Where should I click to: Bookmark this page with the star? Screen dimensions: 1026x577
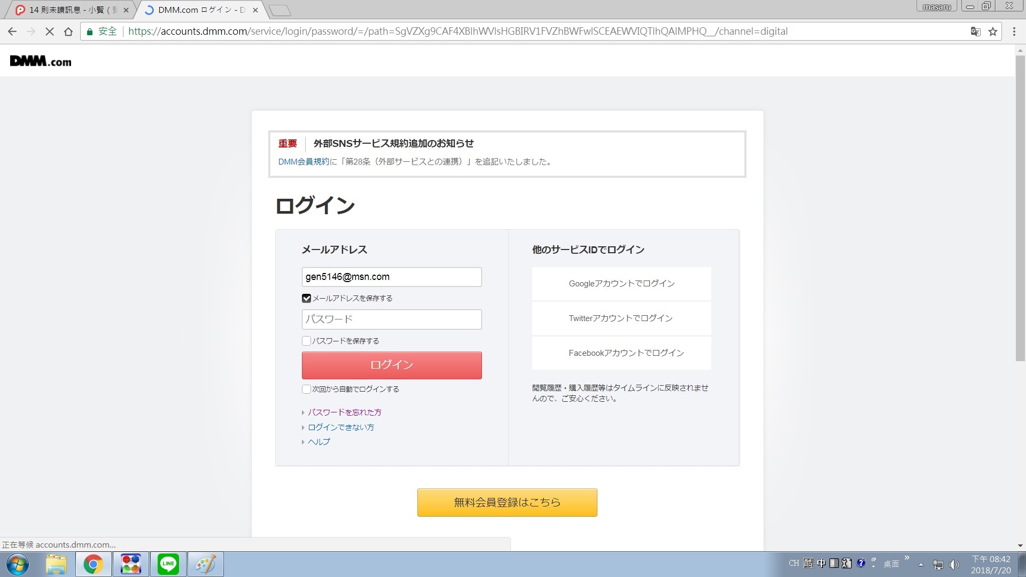tap(993, 32)
